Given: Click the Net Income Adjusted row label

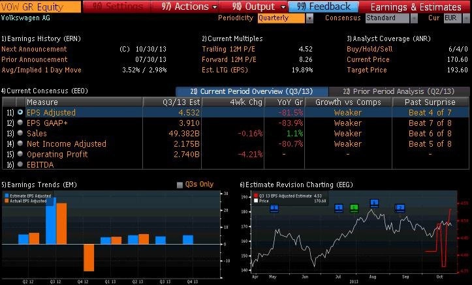Looking at the screenshot, I should pyautogui.click(x=67, y=144).
